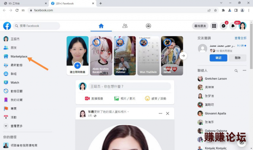Toggle the browser side panel icon

236,10
